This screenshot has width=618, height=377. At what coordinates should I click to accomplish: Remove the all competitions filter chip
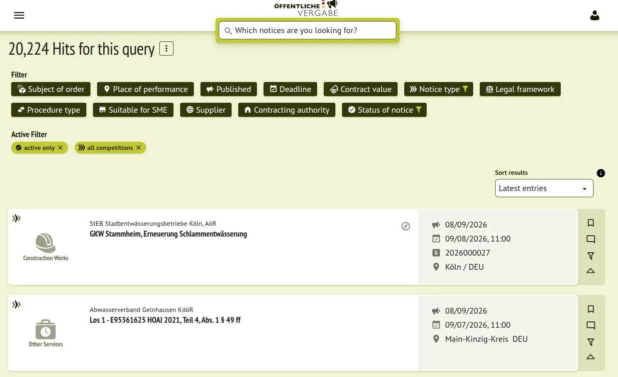139,147
